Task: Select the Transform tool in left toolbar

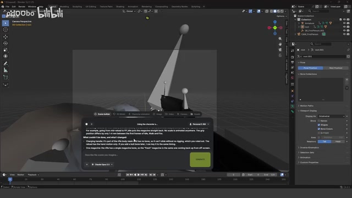Action: click(5, 56)
